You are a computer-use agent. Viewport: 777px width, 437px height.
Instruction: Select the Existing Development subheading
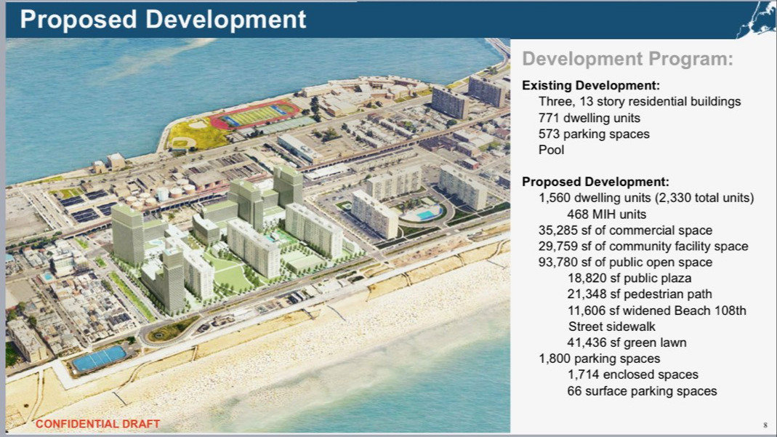(x=591, y=86)
